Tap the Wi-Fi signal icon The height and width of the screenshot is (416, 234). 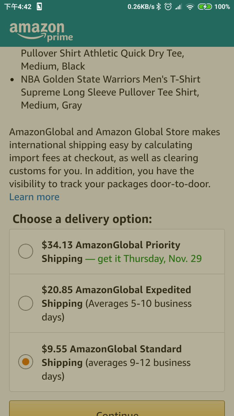190,6
